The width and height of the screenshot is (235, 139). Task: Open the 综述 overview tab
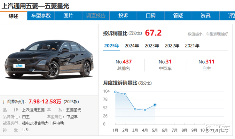coord(13,16)
